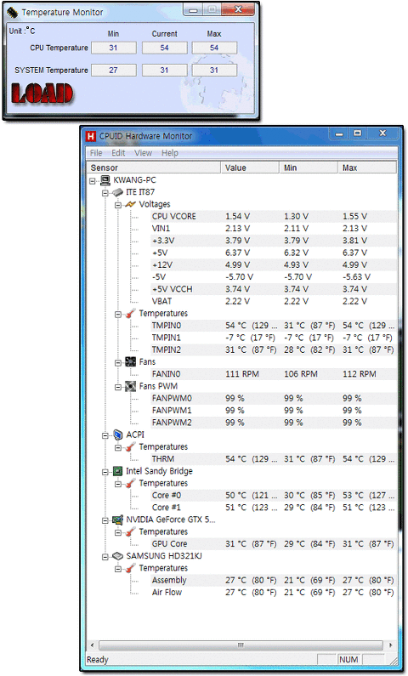Viewport: 408px width, 676px height.
Task: Click the Fans PWM fan icon
Action: [130, 386]
